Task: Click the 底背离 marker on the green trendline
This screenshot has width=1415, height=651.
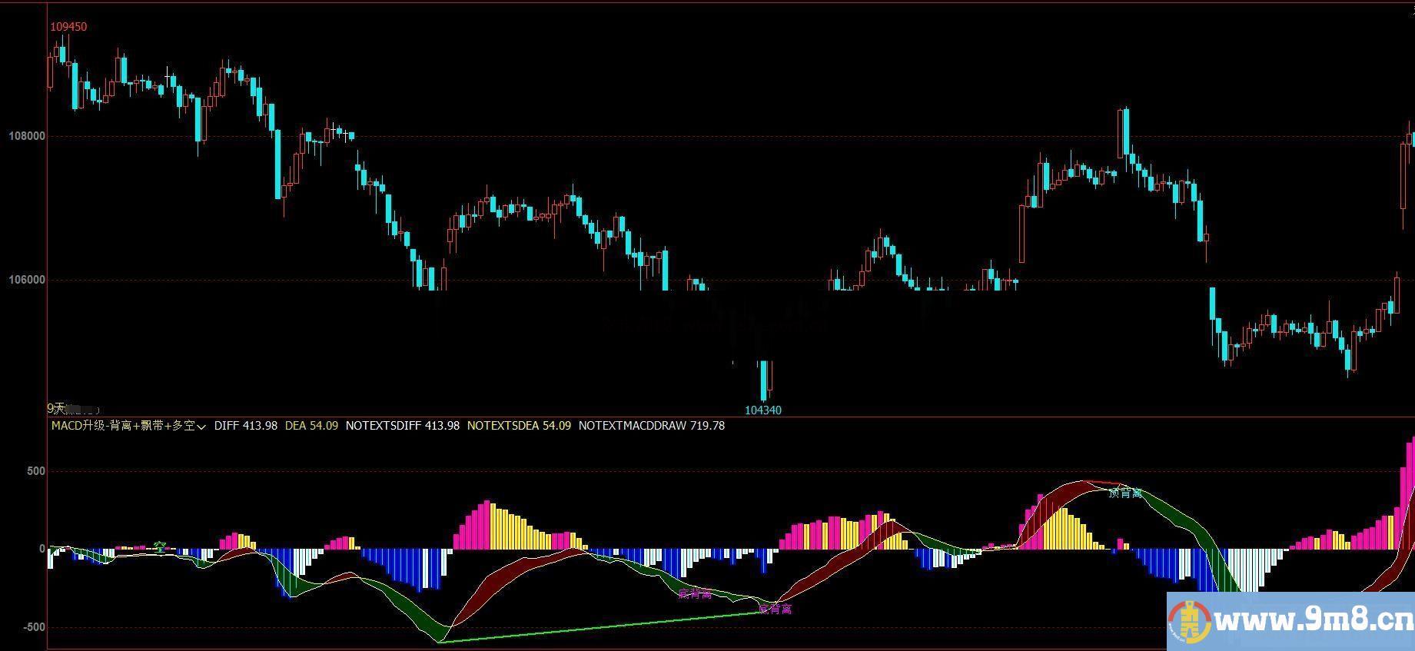Action: [x=775, y=609]
